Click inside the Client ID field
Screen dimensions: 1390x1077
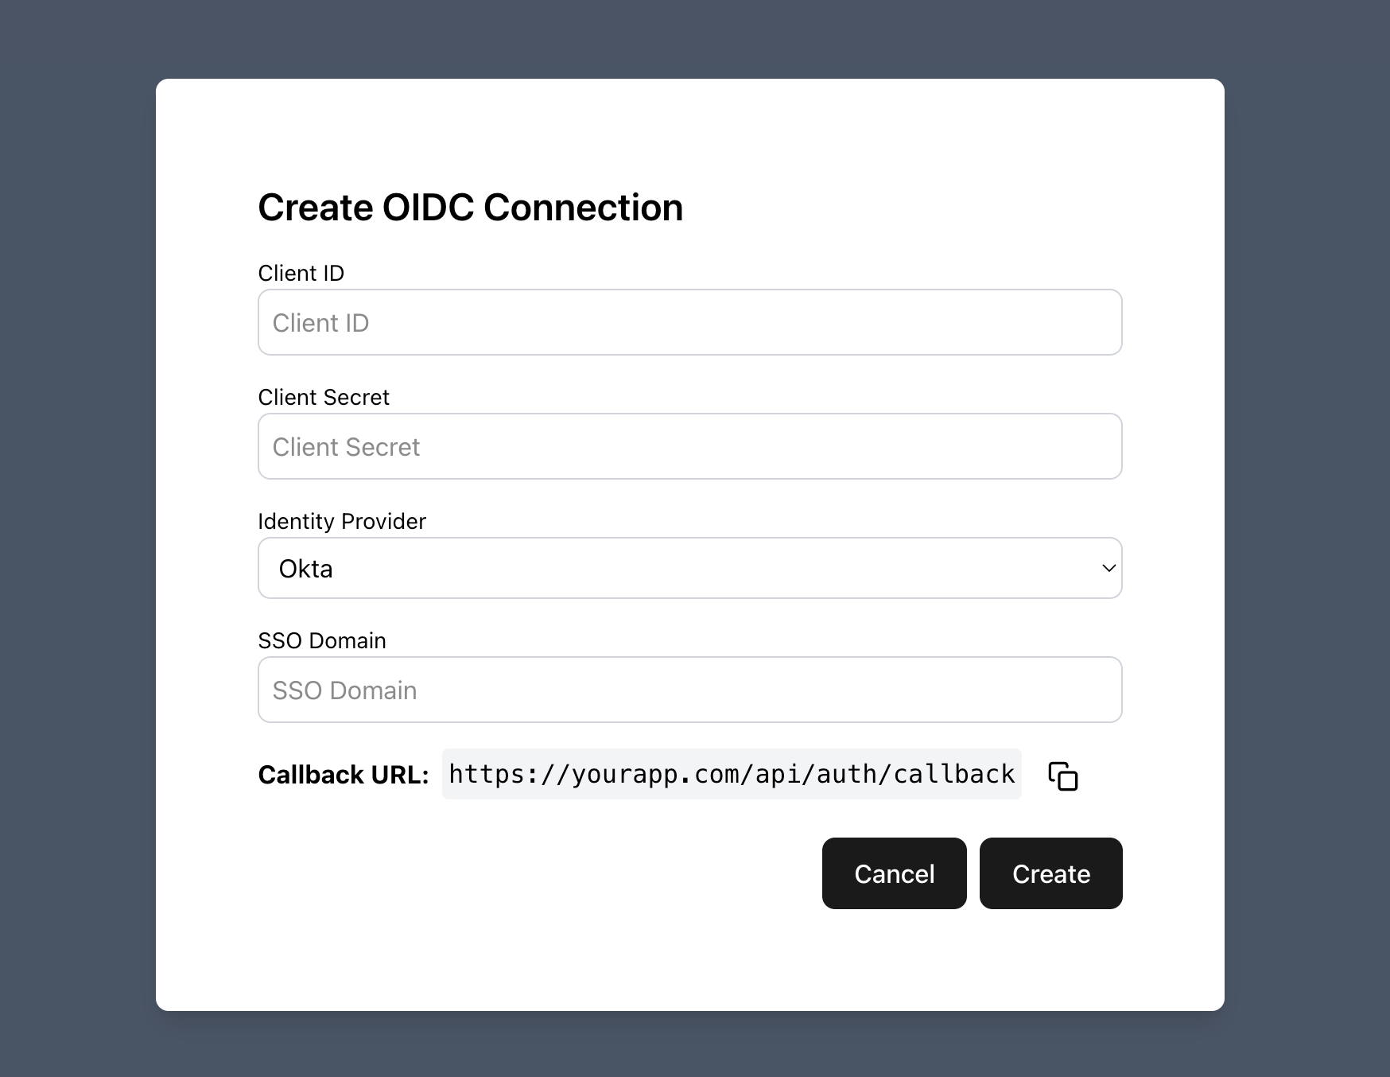[689, 322]
